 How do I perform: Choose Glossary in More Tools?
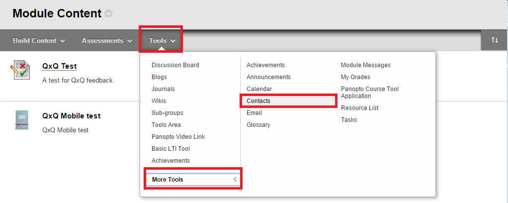[x=258, y=125]
